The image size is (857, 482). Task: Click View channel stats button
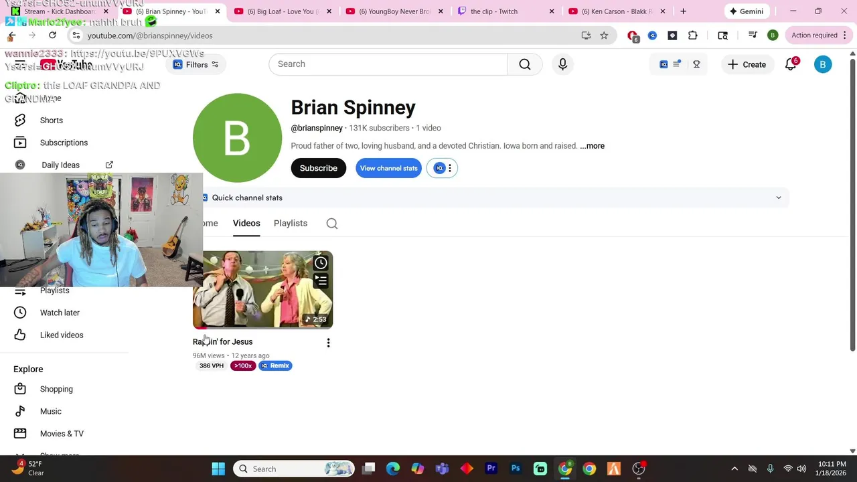[388, 168]
